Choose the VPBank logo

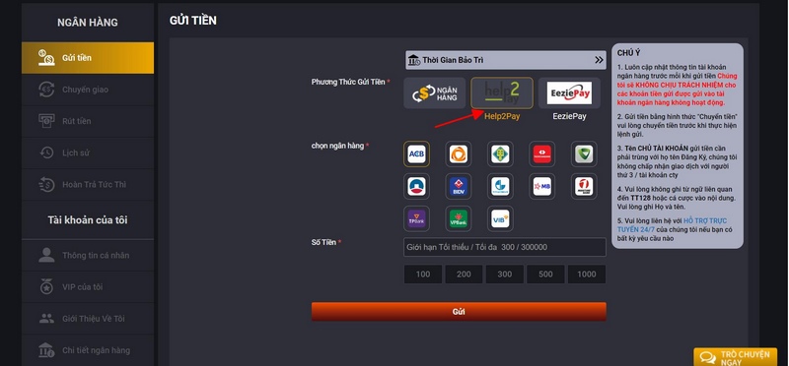[459, 218]
